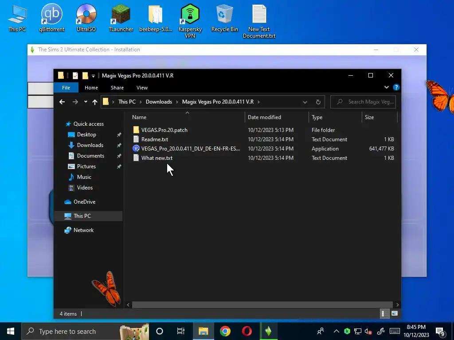The image size is (454, 340).
Task: Click the Search Magix Vegas search box
Action: pyautogui.click(x=363, y=102)
